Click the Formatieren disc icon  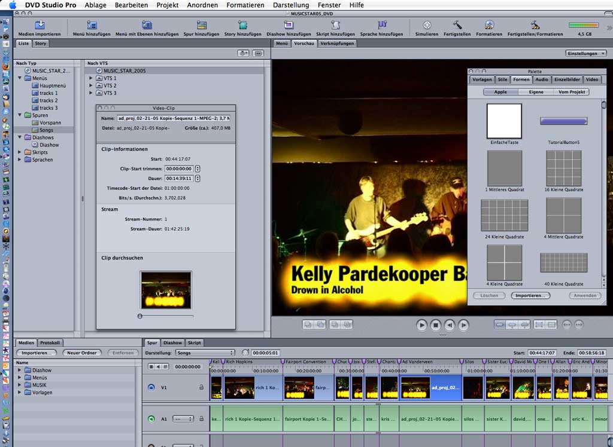[489, 25]
